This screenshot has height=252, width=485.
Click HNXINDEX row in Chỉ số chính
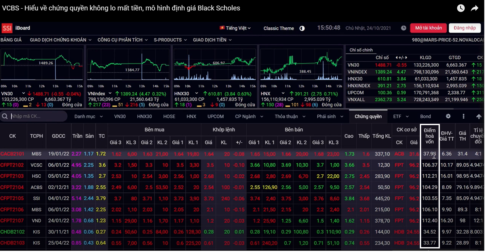(x=415, y=86)
